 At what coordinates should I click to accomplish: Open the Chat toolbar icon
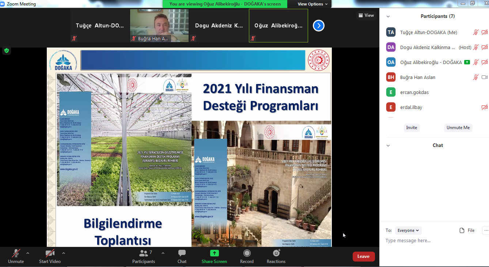point(182,253)
